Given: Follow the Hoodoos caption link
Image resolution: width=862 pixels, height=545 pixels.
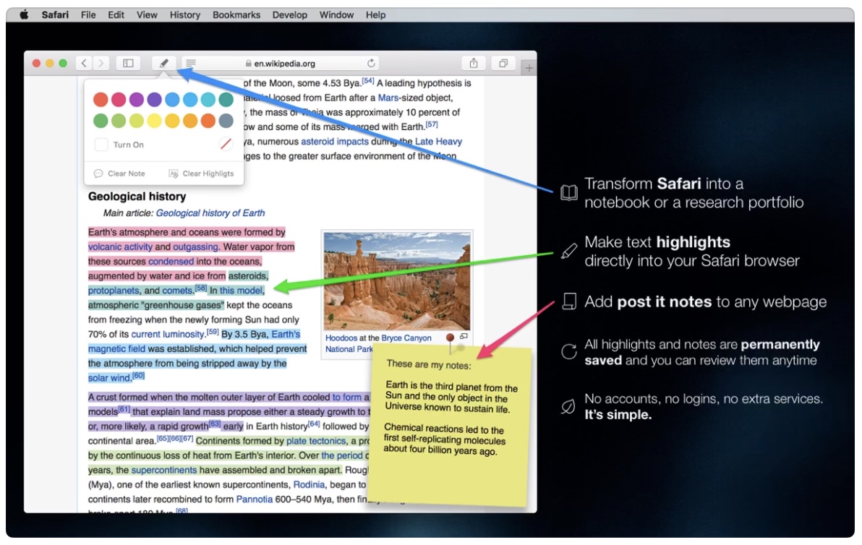Looking at the screenshot, I should pyautogui.click(x=341, y=338).
